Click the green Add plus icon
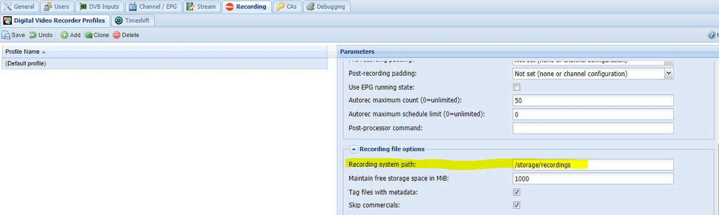 pos(64,35)
